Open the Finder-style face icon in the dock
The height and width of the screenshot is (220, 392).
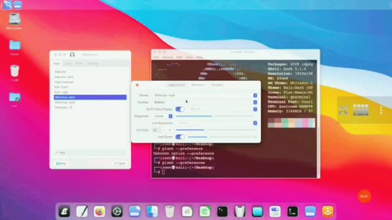click(x=153, y=212)
